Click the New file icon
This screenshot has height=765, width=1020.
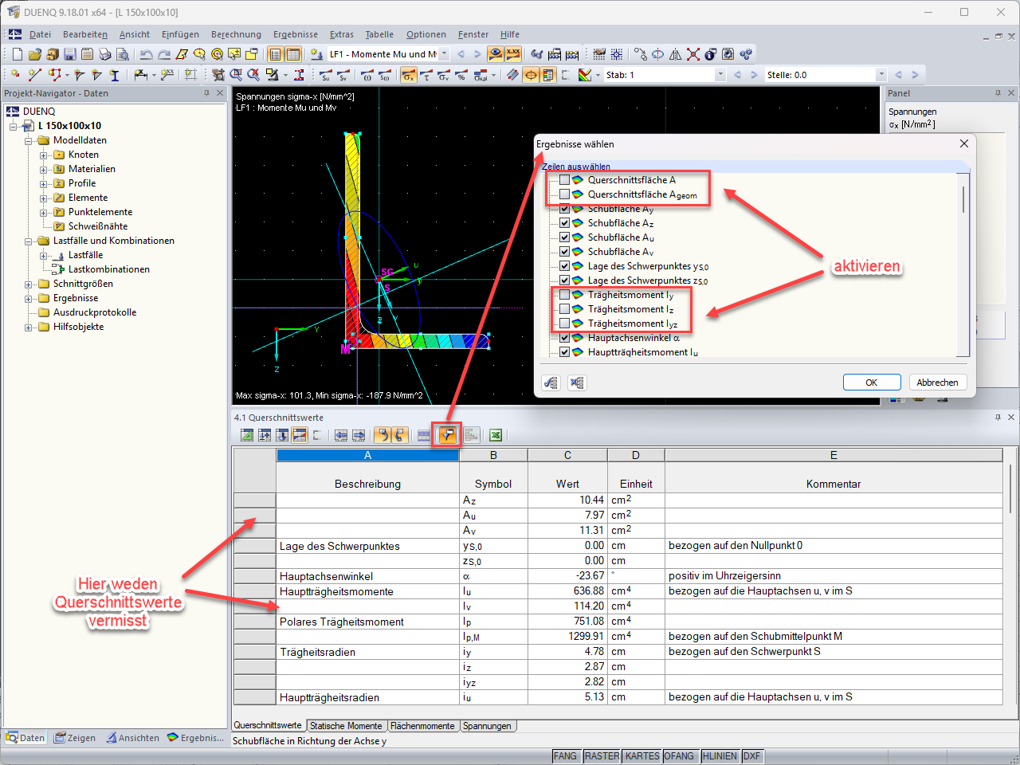(x=16, y=53)
